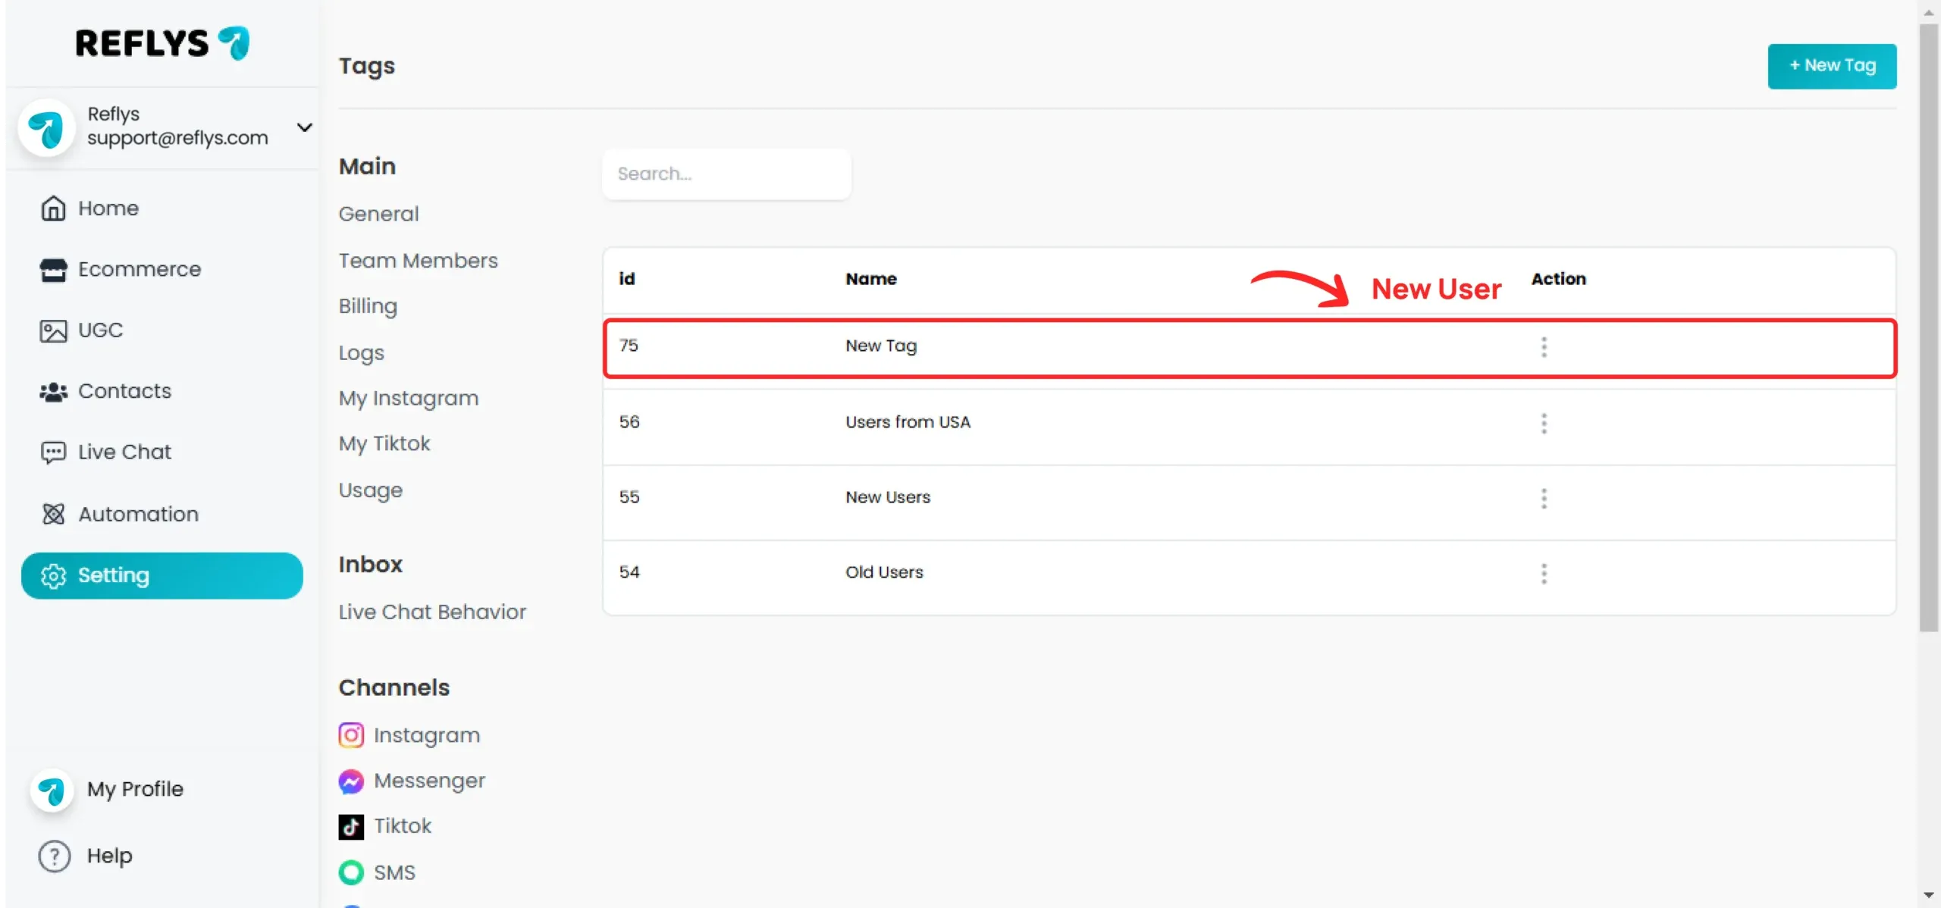Click the 'Action' column header

click(1558, 280)
